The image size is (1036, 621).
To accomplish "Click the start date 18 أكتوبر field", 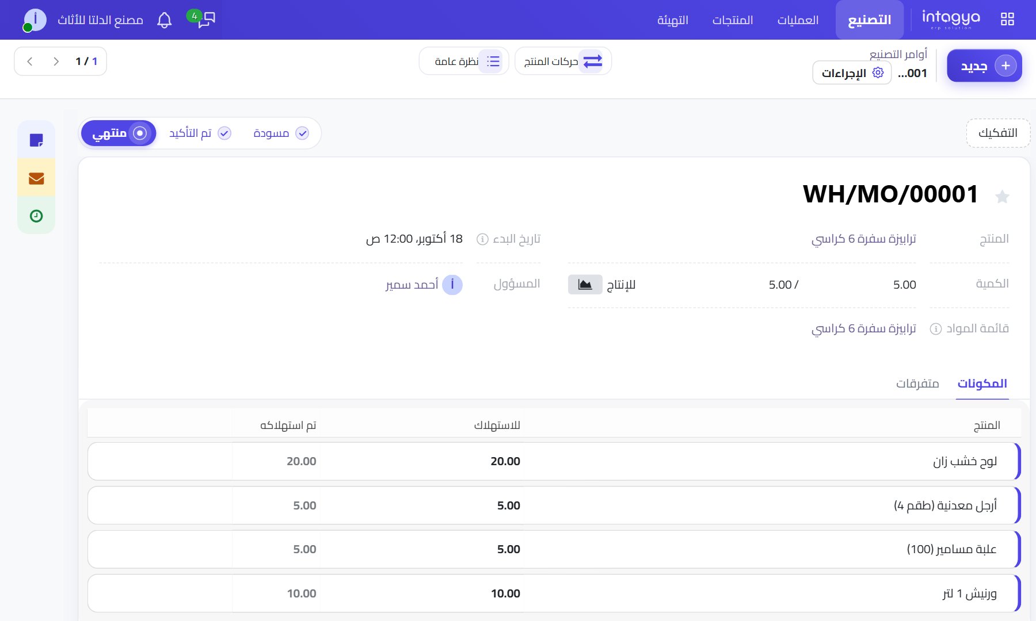I will click(x=414, y=239).
